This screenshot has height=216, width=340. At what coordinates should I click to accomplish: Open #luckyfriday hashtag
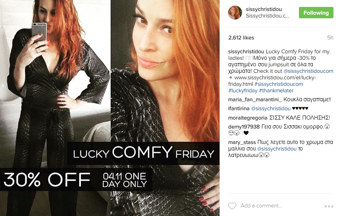(243, 90)
